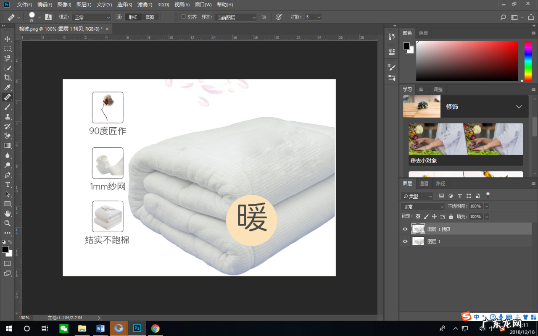Image resolution: width=538 pixels, height=336 pixels.
Task: Select the Move tool
Action: pyautogui.click(x=7, y=39)
